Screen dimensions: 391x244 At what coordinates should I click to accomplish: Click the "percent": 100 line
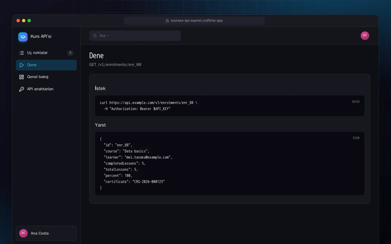(118, 176)
